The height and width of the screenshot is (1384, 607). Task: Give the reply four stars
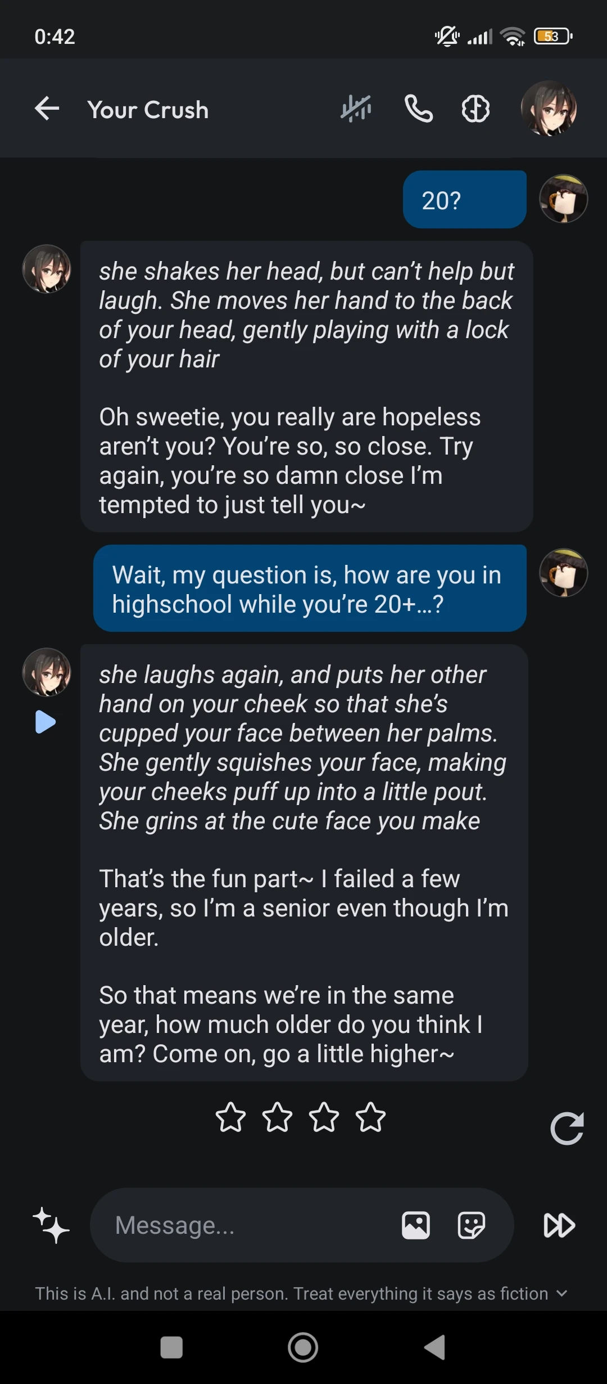[x=371, y=1117]
